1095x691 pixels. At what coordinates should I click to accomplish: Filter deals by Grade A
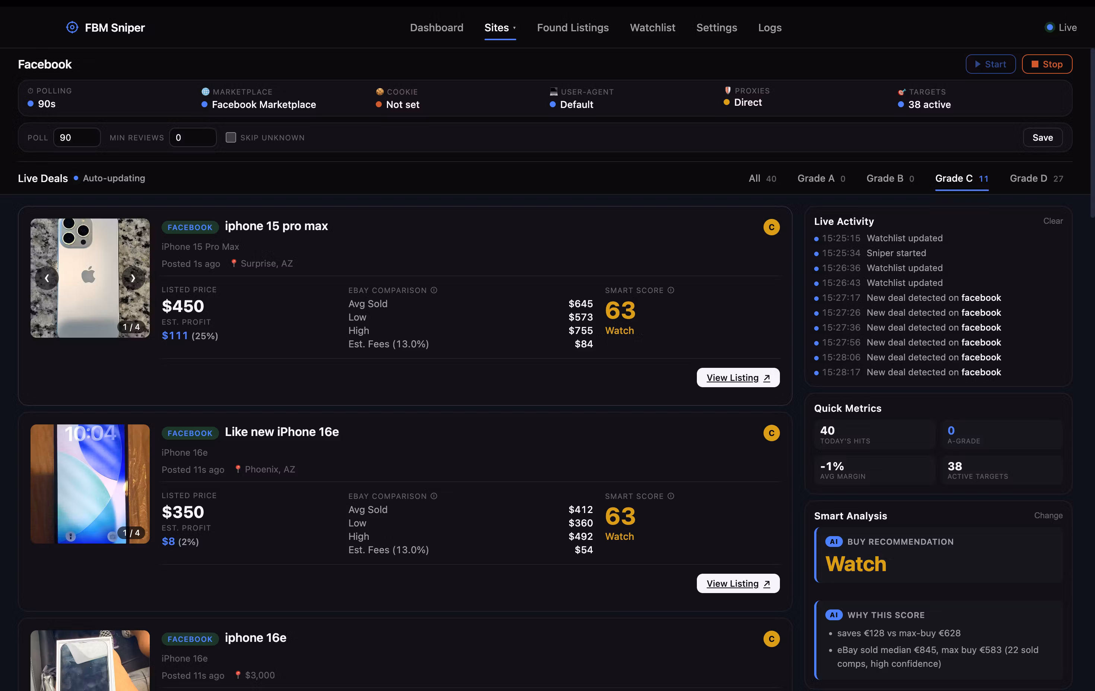point(821,178)
